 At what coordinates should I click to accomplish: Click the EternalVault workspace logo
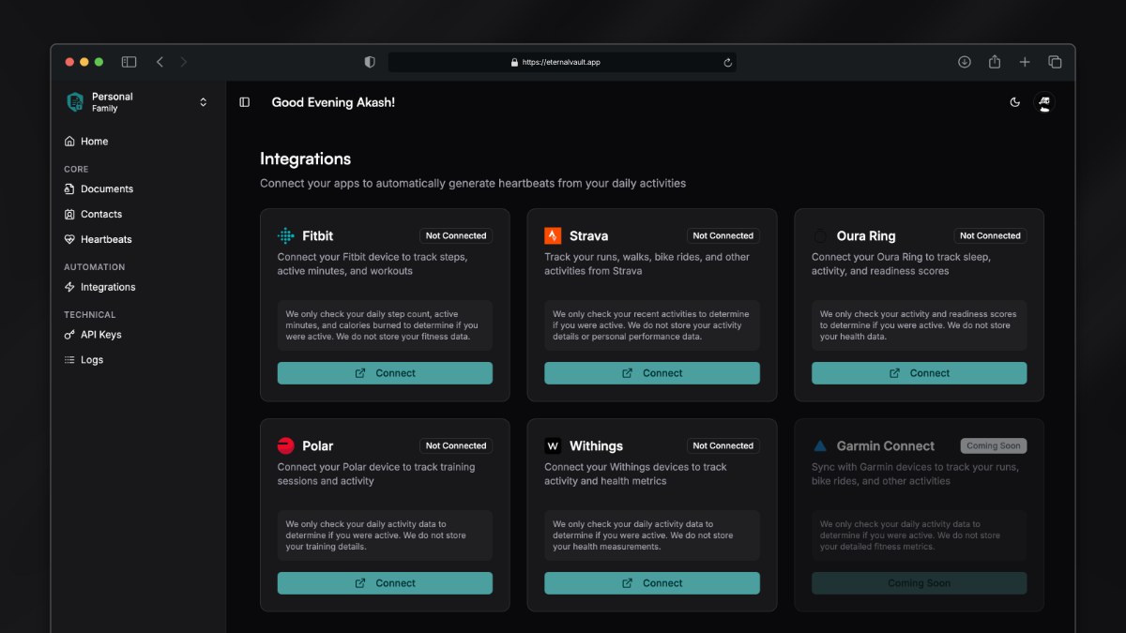[x=75, y=102]
